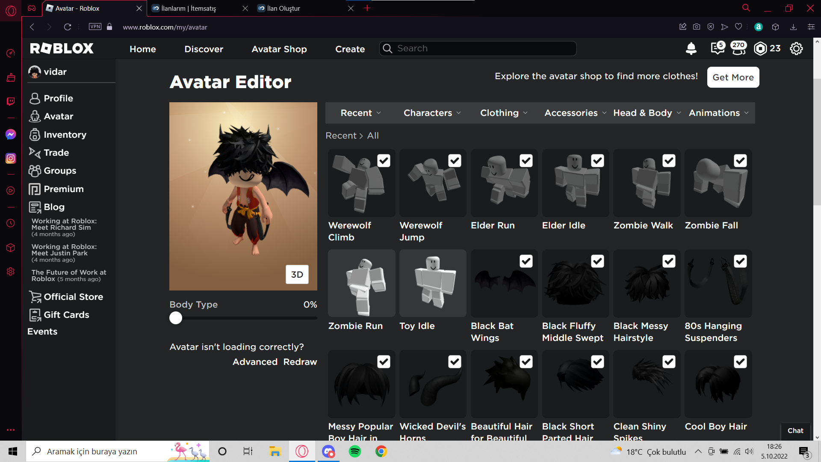Screen dimensions: 821x462
Task: Open the Roblox messages icon with badge 5
Action: pos(718,48)
